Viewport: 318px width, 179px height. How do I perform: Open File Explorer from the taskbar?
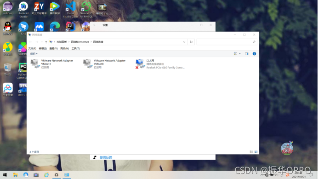[x=16, y=175]
